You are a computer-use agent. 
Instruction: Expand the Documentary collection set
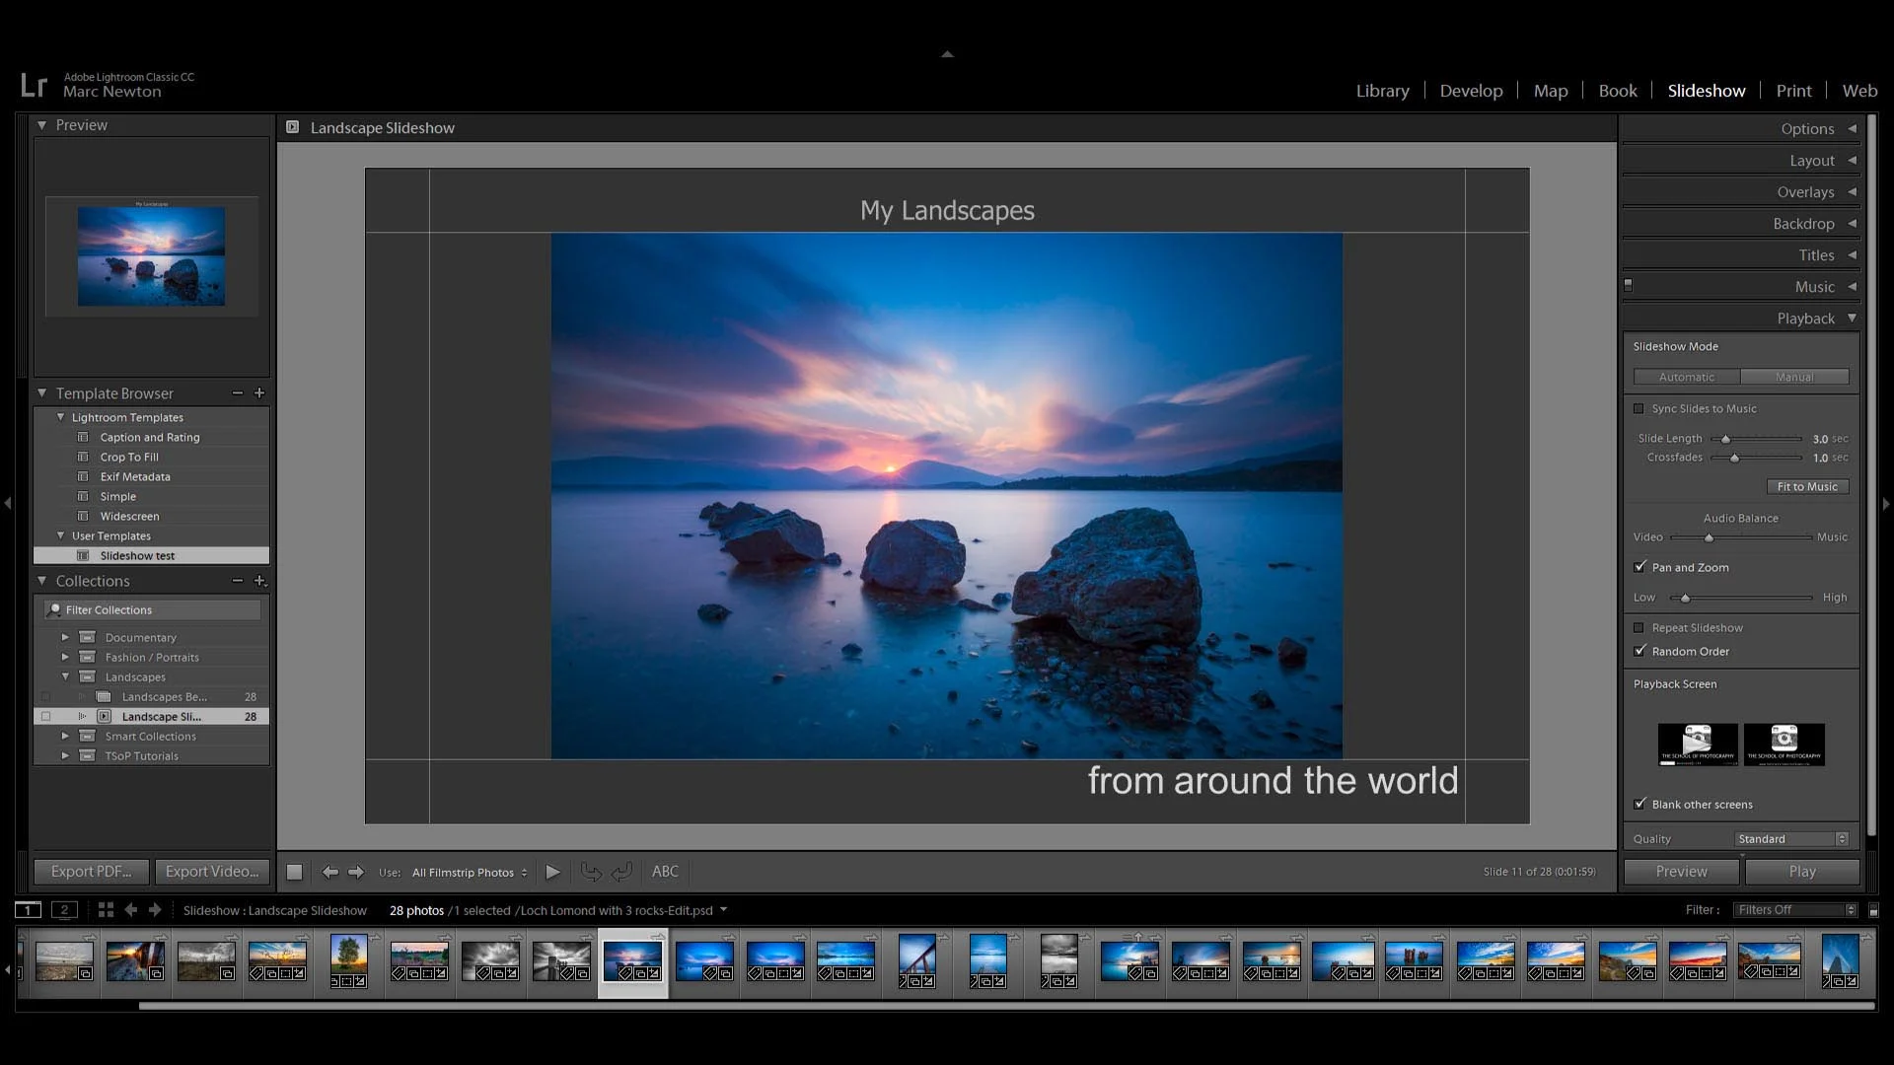tap(65, 638)
